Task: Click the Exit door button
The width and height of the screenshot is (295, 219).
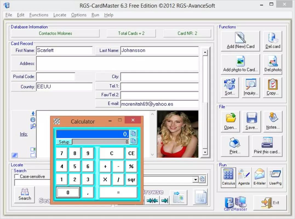Action: tap(270, 203)
